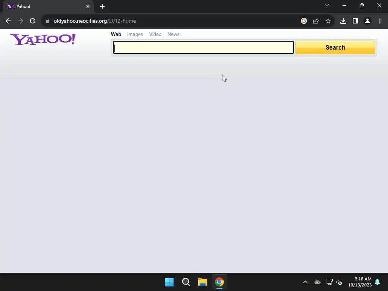Click the URL in the address bar

tap(95, 21)
